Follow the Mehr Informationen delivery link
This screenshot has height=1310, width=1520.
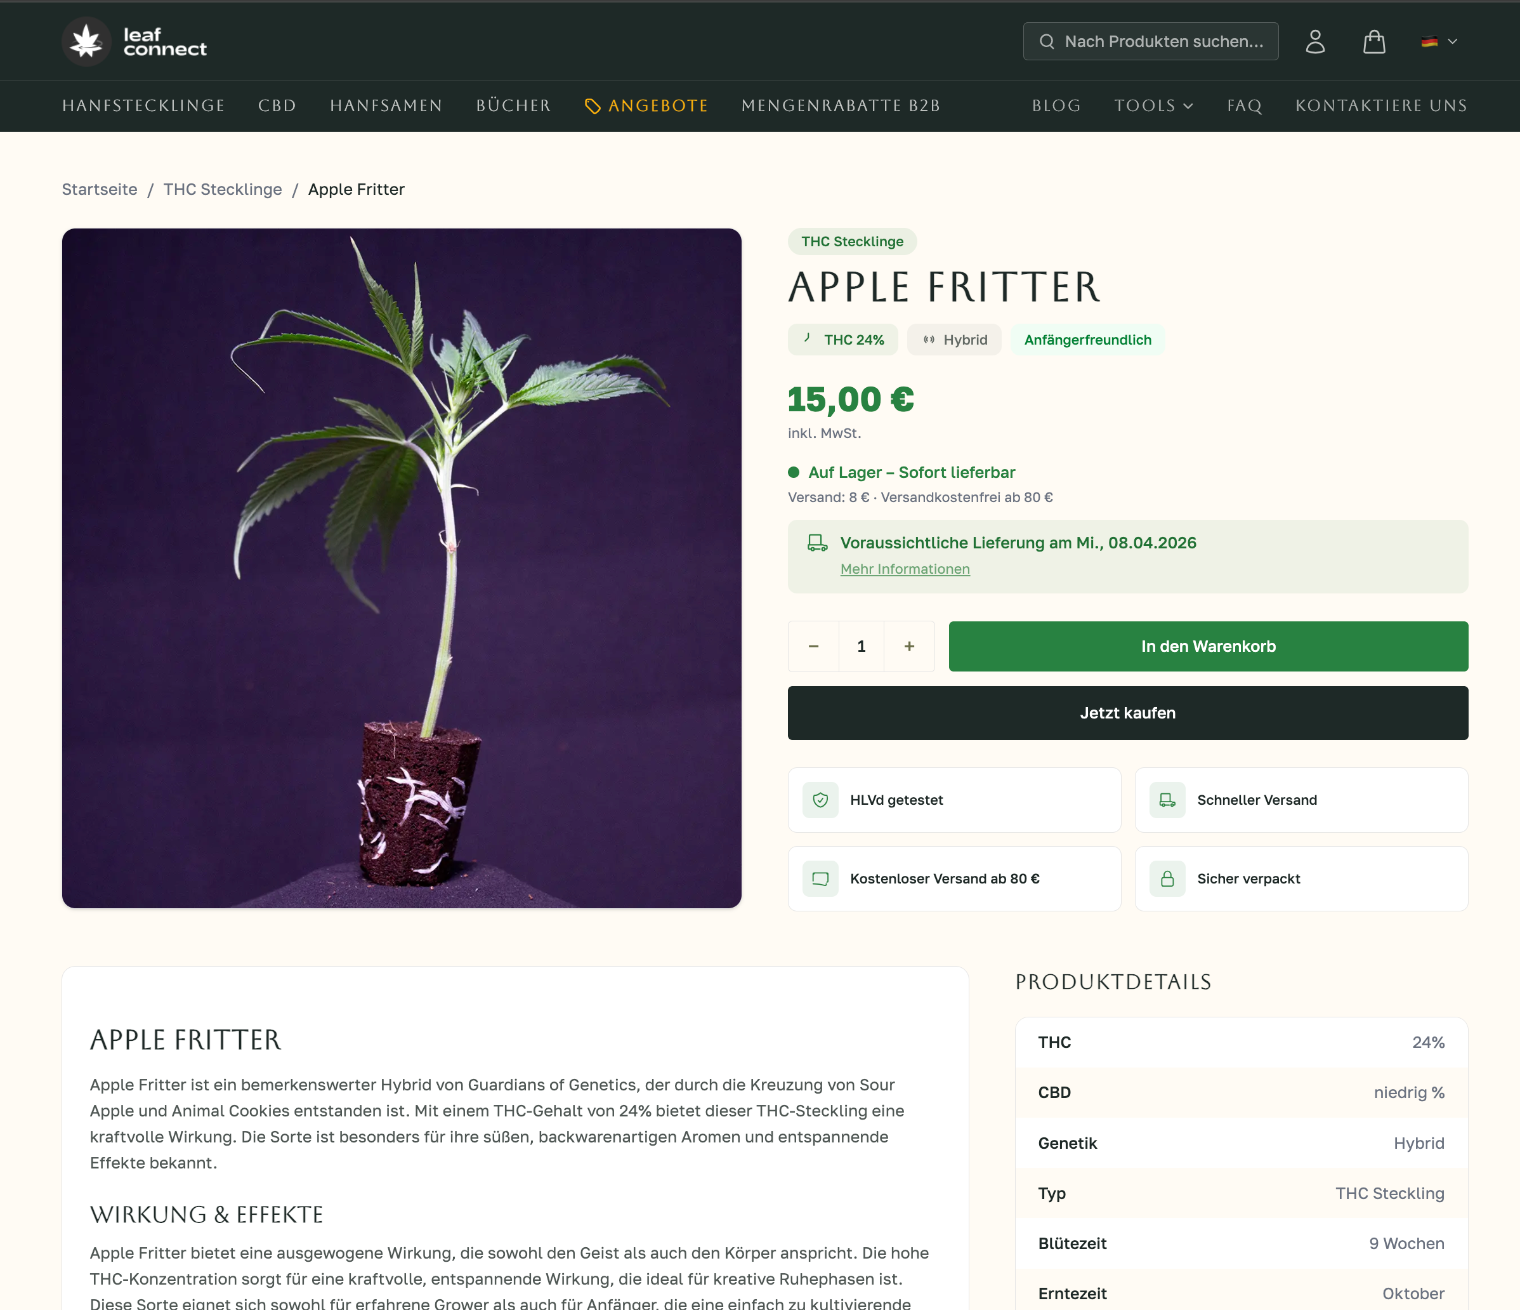(905, 569)
